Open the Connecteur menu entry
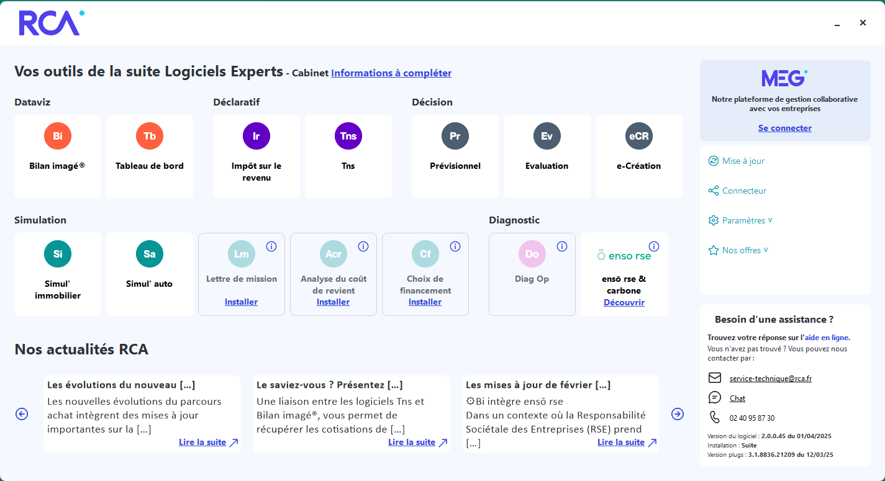 [x=744, y=191]
